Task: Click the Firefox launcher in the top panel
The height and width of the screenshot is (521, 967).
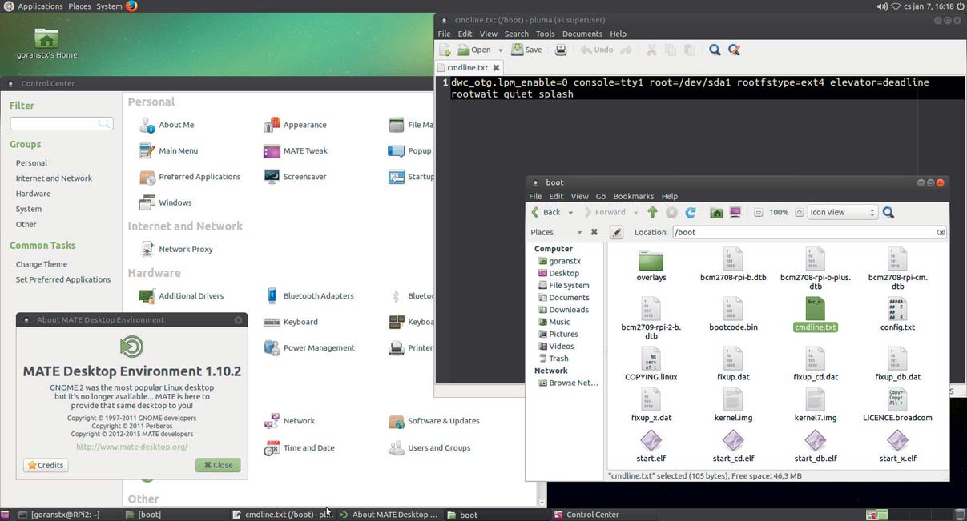Action: 131,6
